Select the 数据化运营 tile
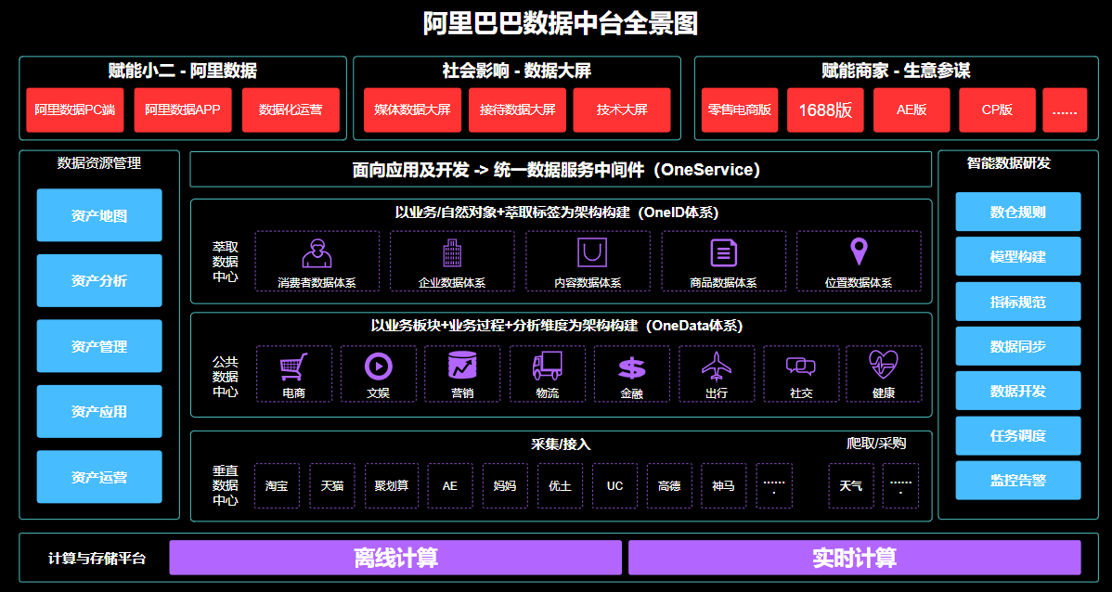 291,109
